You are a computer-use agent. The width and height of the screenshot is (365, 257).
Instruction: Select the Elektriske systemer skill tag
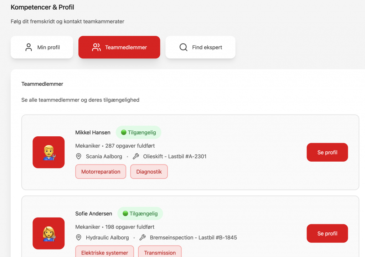(104, 252)
